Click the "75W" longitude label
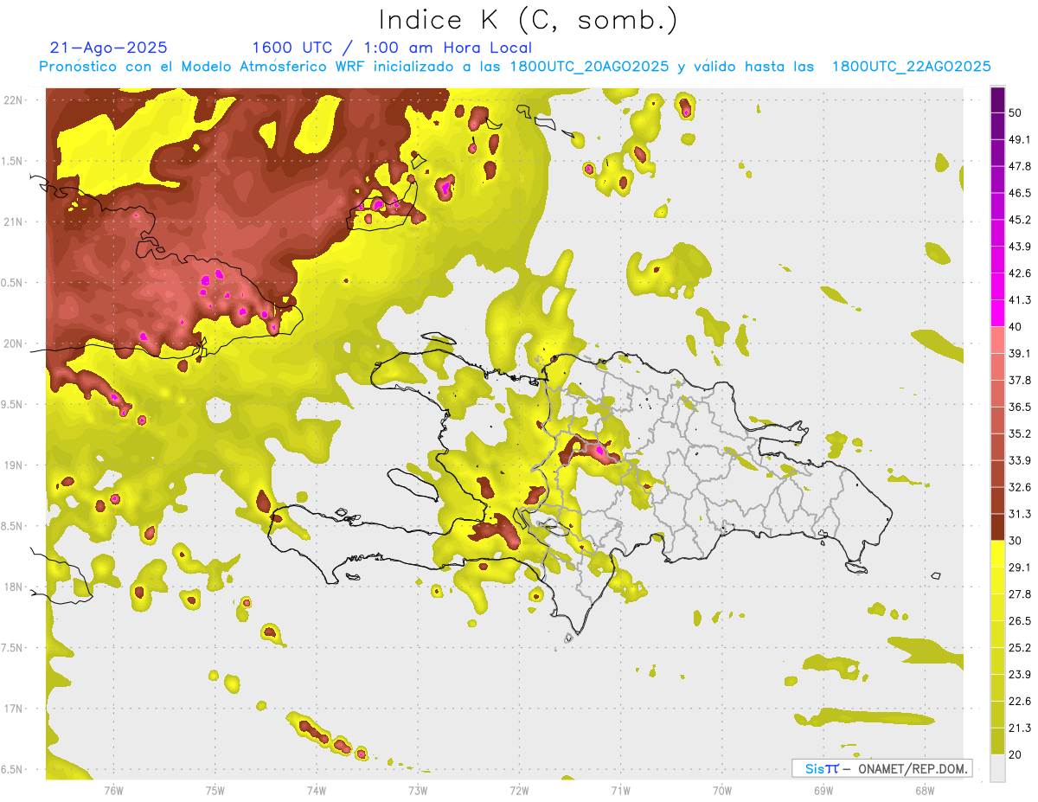 (215, 789)
